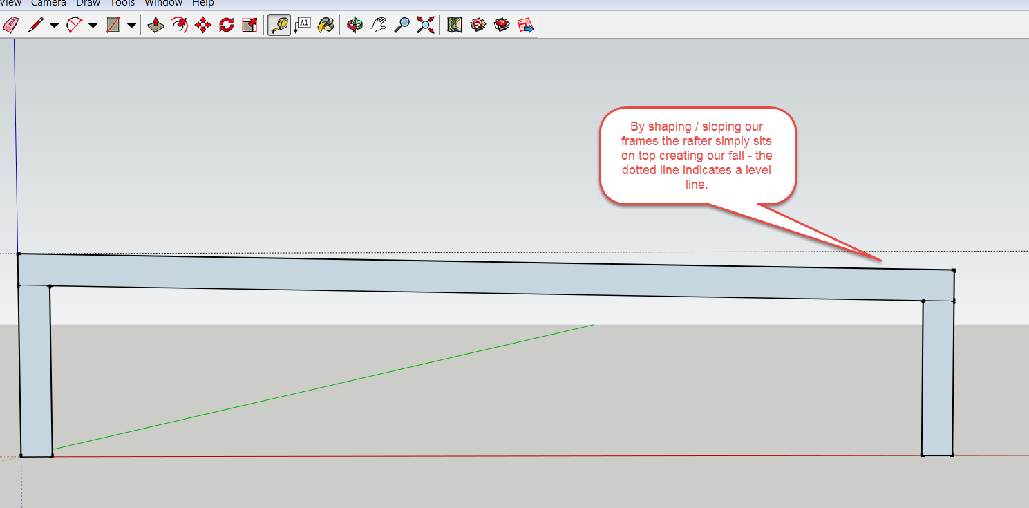Open the Camera menu

pos(48,3)
